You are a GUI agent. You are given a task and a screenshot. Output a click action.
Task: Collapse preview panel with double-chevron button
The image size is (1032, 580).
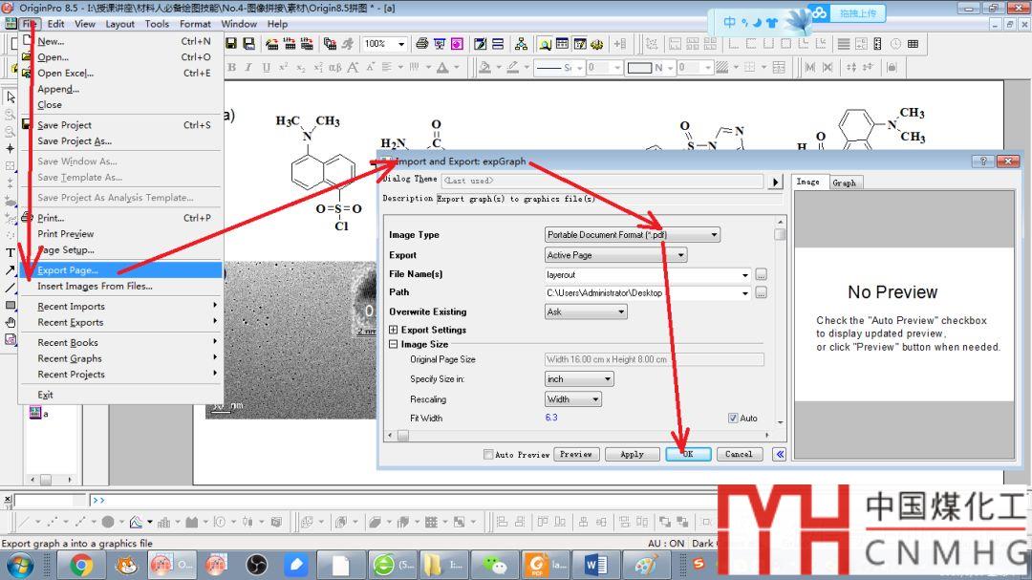click(x=779, y=455)
